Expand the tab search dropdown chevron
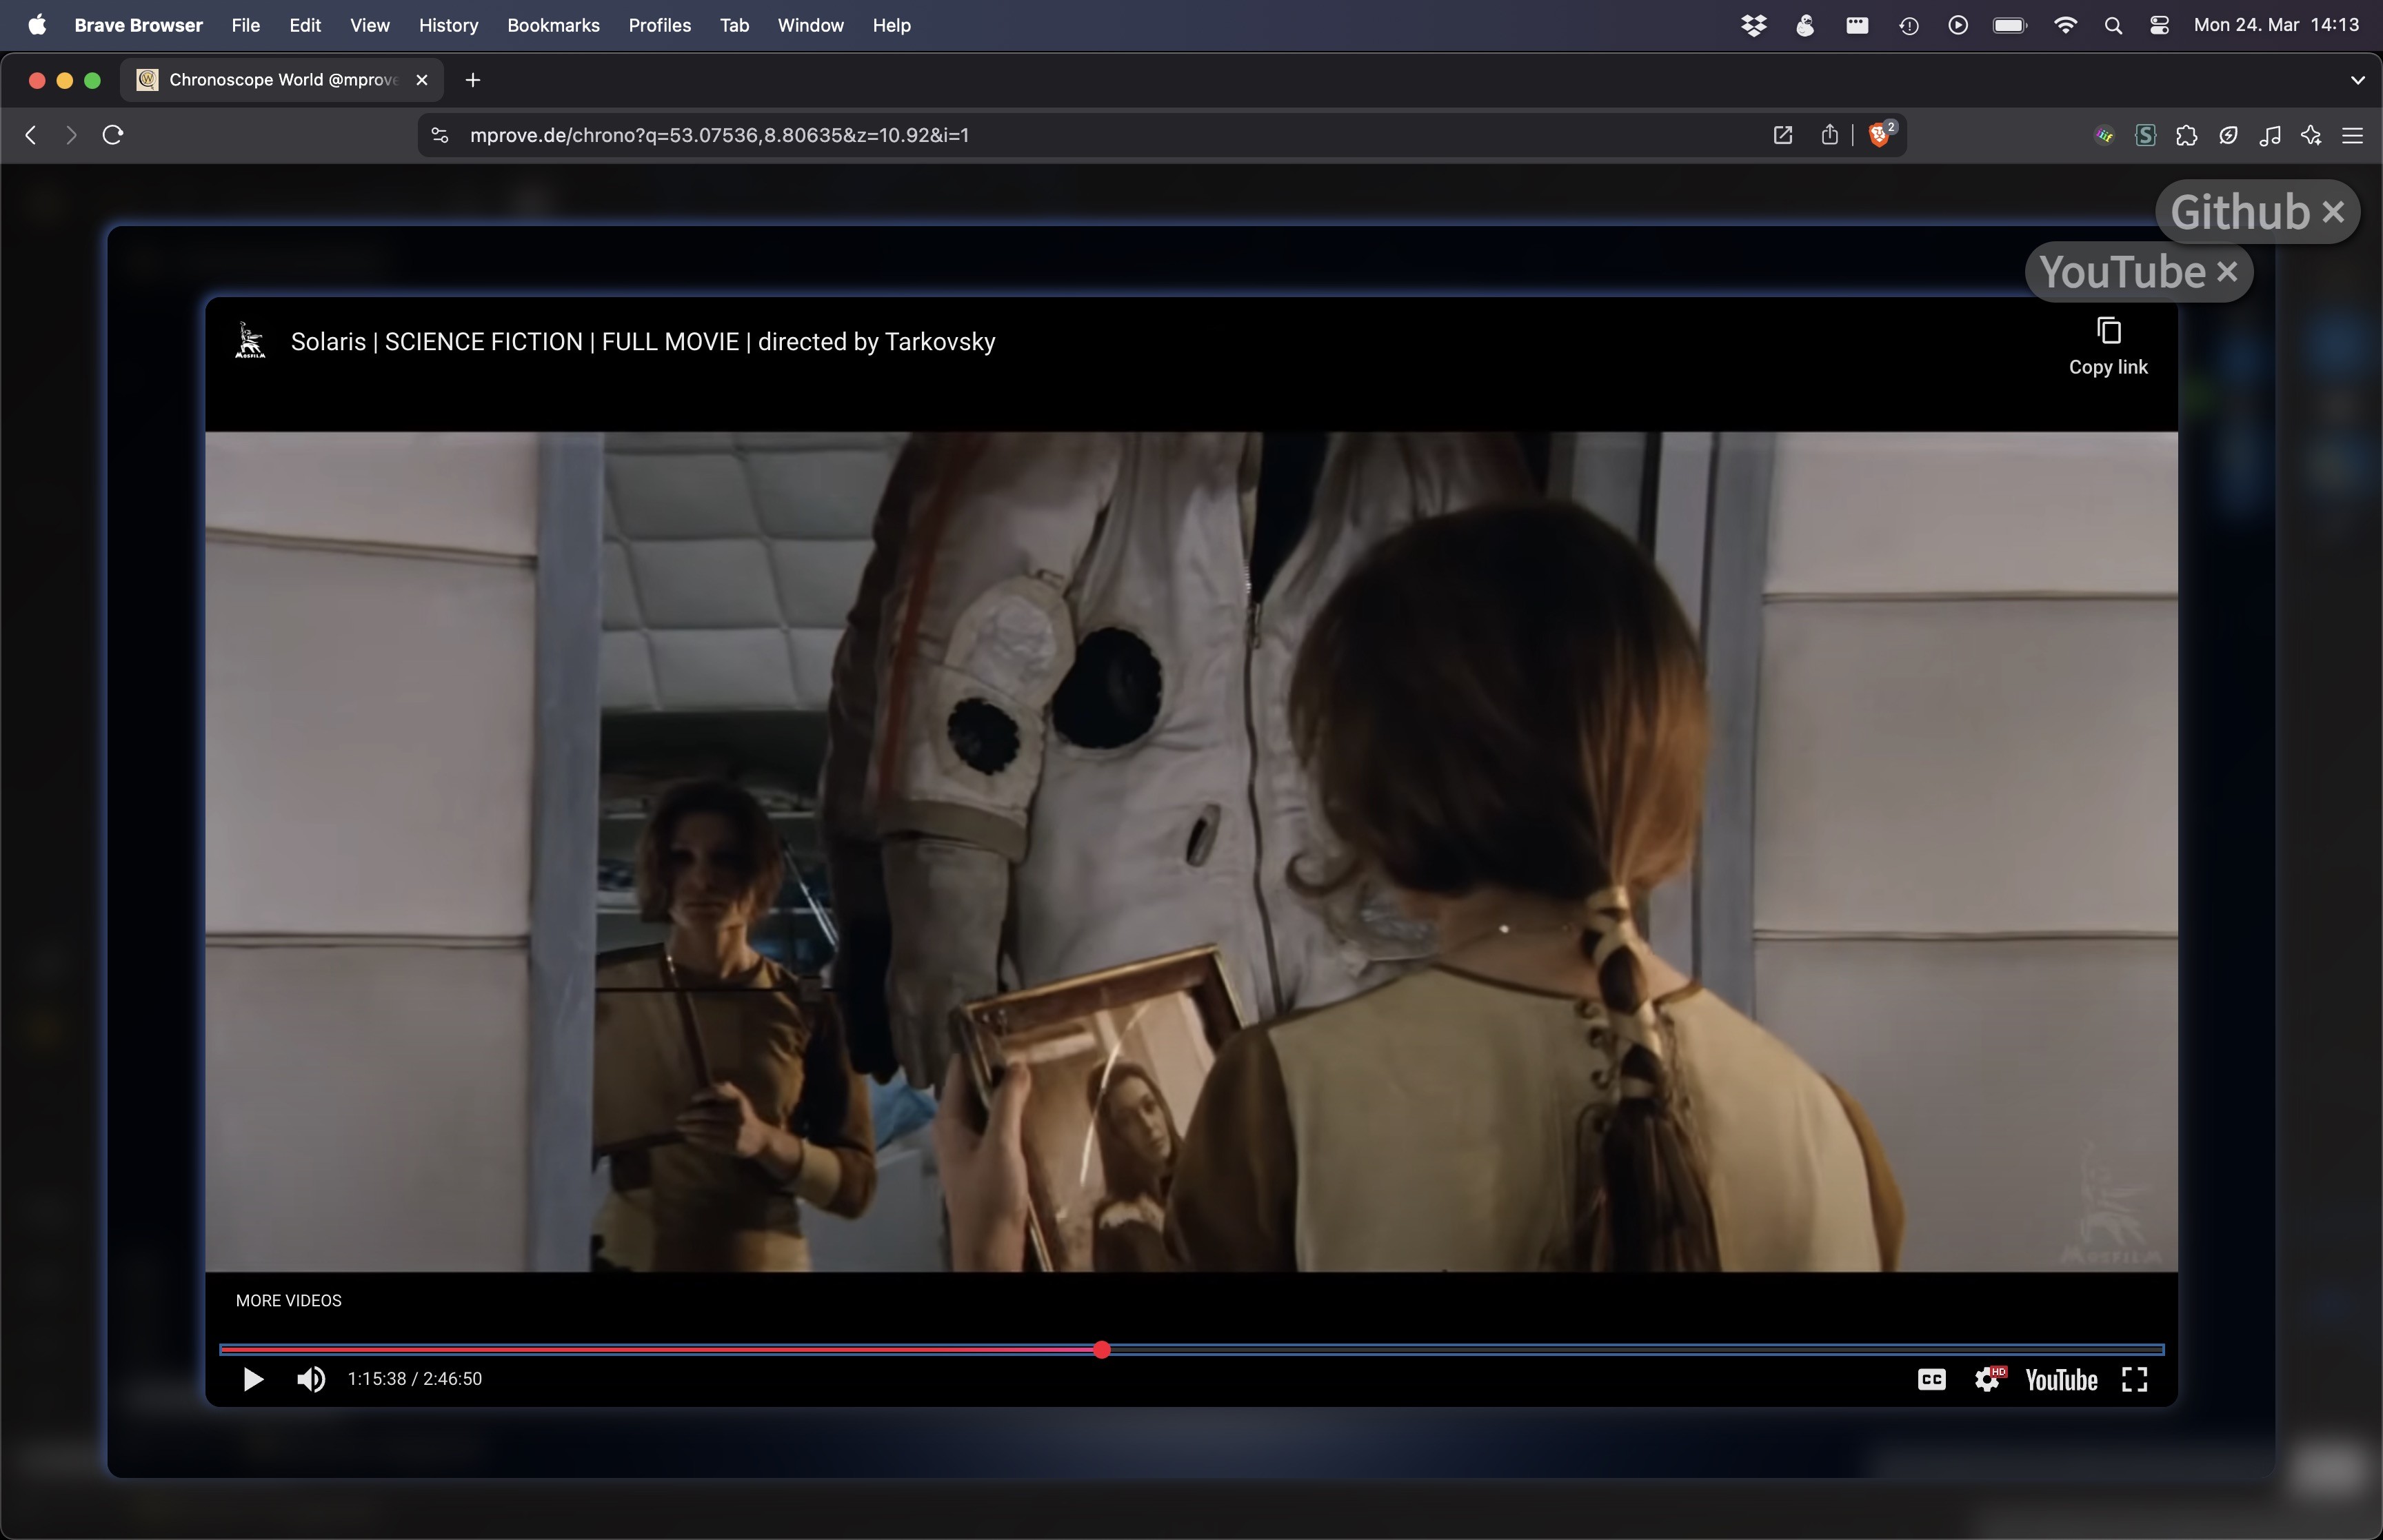The height and width of the screenshot is (1540, 2383). pos(2357,80)
